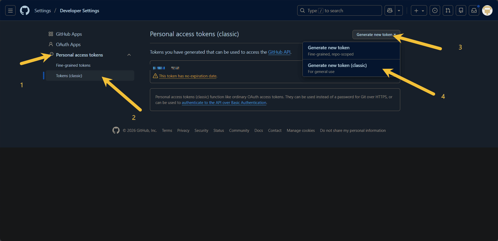498x241 pixels.
Task: Go to GitHub homepage via Octocat logo
Action: click(x=25, y=10)
